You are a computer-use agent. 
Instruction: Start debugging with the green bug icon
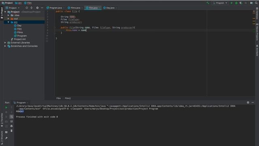pos(236,3)
